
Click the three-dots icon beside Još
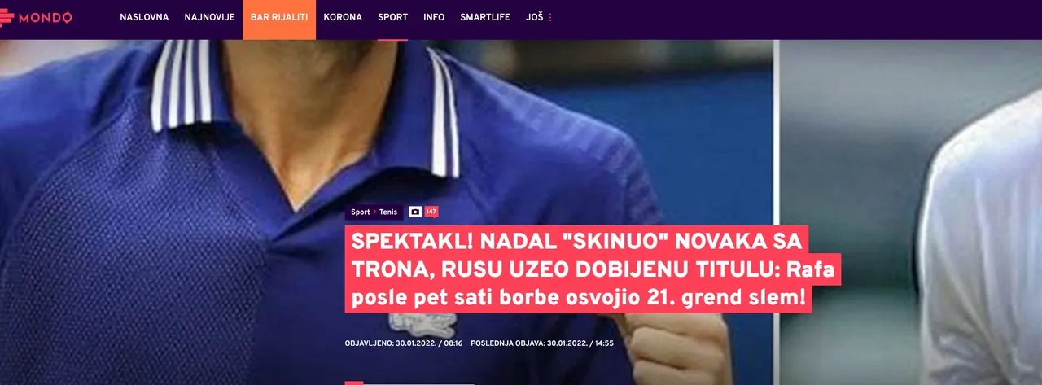550,17
